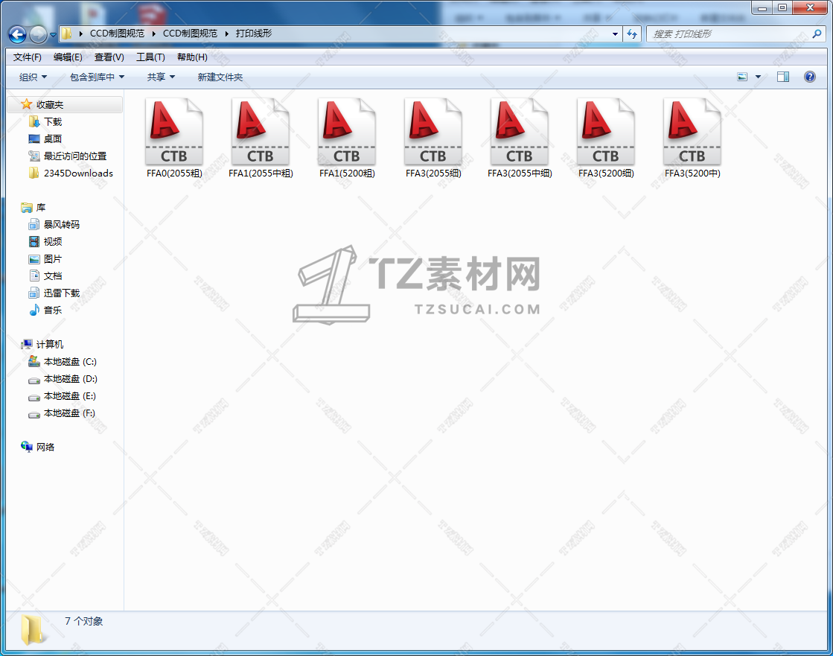
Task: Click the Forward navigation arrow
Action: (x=38, y=34)
